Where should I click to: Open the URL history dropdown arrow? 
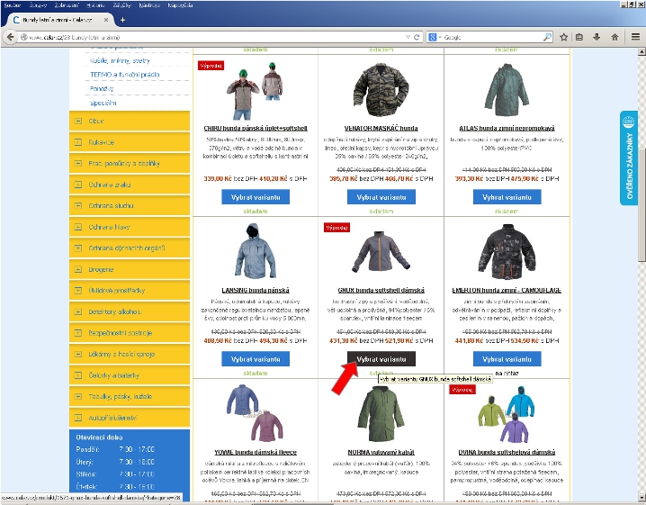(408, 37)
